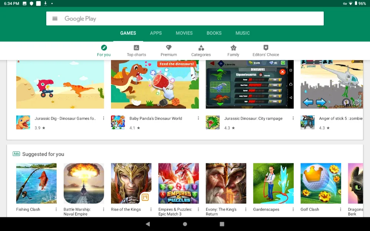
Task: Tap the Gardenscapes label
Action: pyautogui.click(x=266, y=209)
